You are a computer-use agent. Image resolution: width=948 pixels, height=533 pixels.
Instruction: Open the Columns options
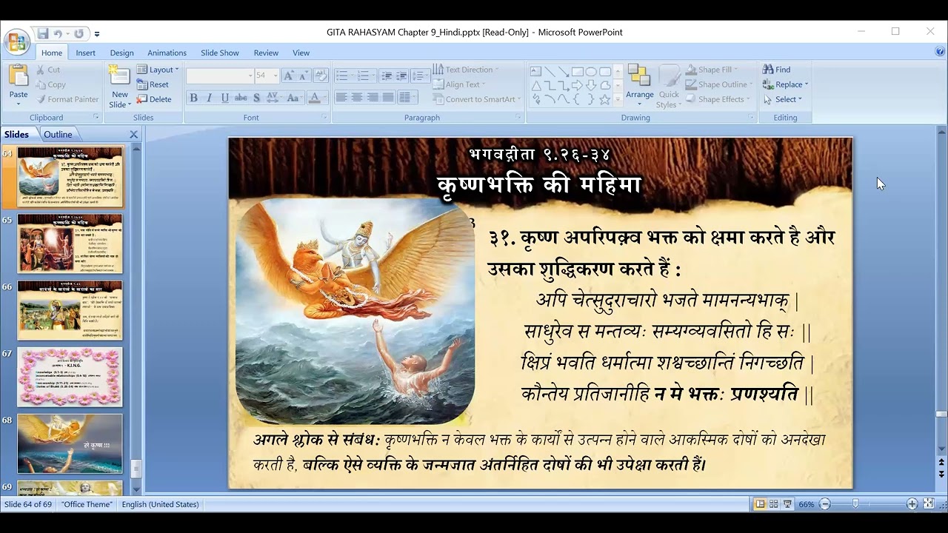[x=407, y=98]
